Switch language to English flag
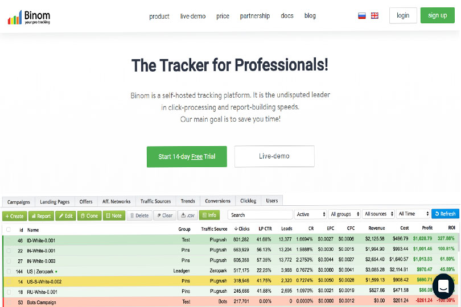 coord(374,16)
